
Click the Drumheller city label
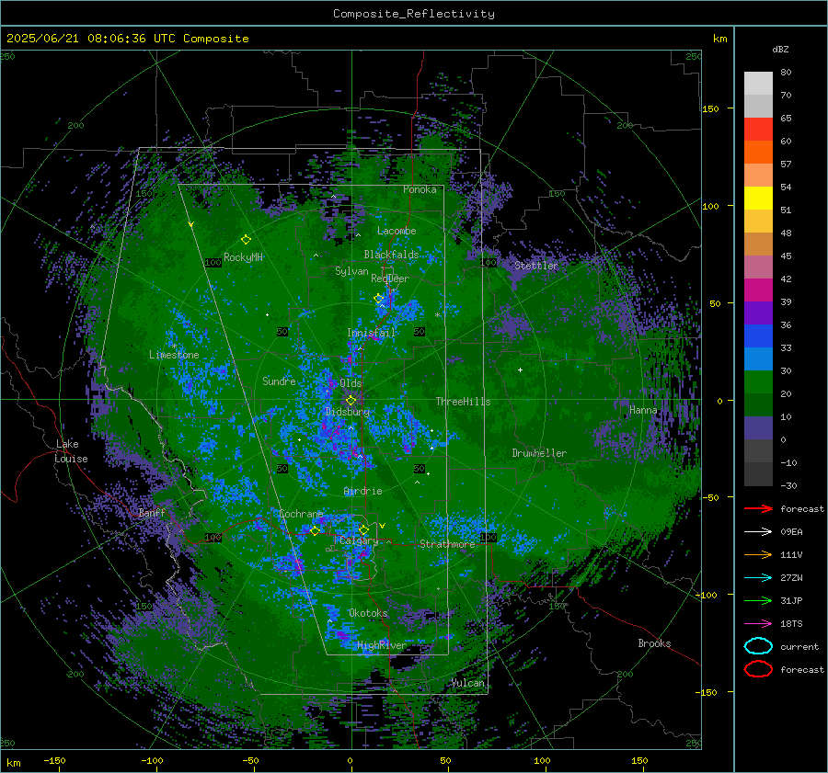[539, 453]
